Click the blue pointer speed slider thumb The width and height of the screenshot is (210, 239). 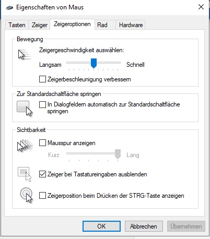(x=94, y=63)
